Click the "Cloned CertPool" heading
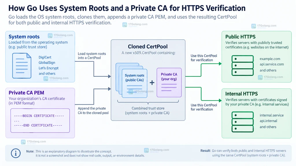This screenshot has height=166, width=296. click(148, 46)
